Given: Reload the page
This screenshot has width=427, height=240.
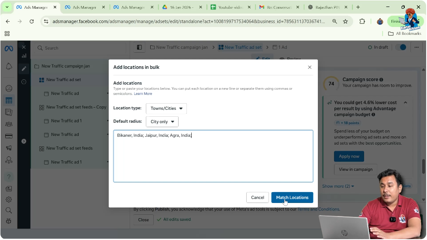Looking at the screenshot, I should pos(31,21).
